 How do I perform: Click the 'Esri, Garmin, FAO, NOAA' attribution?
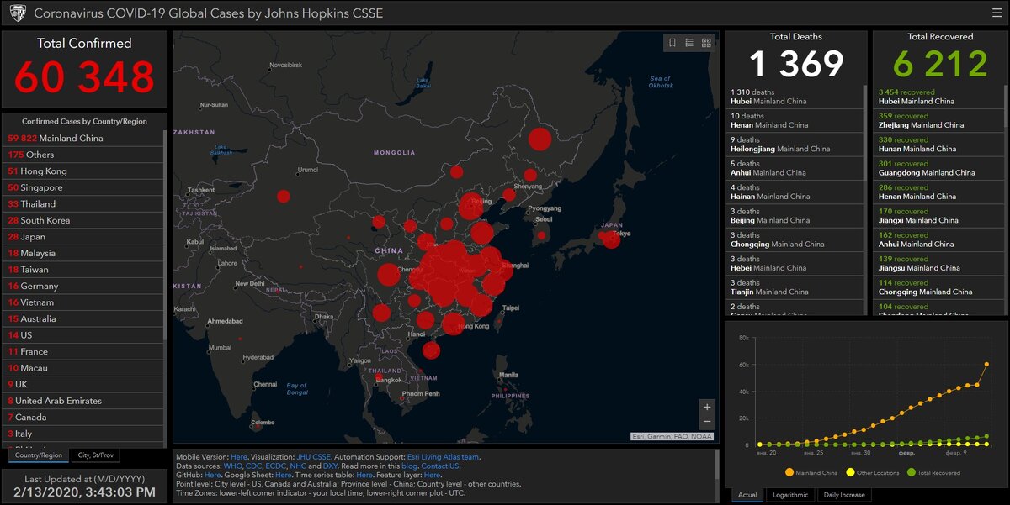tap(672, 437)
